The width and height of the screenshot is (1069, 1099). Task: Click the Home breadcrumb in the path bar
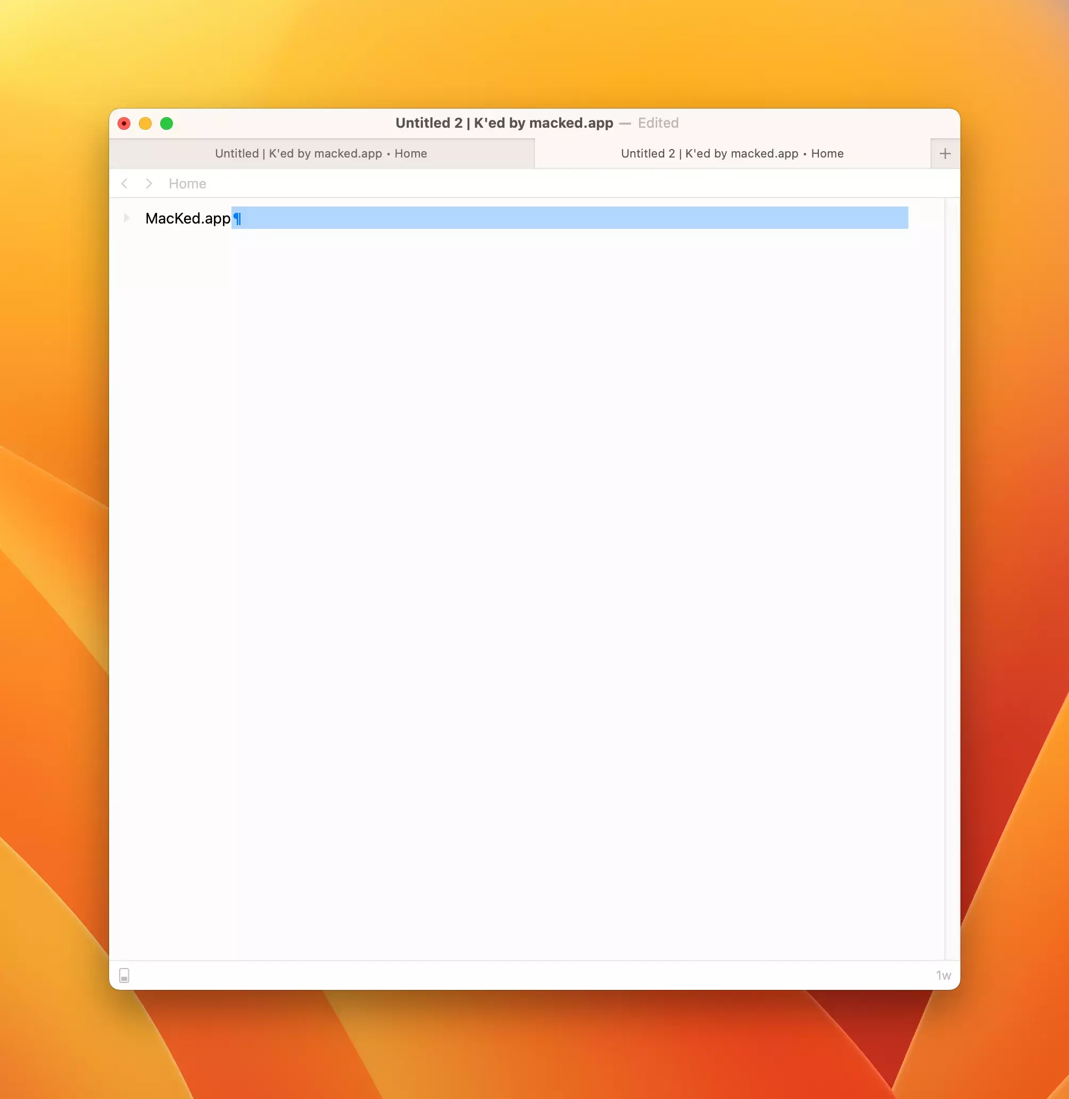click(187, 184)
